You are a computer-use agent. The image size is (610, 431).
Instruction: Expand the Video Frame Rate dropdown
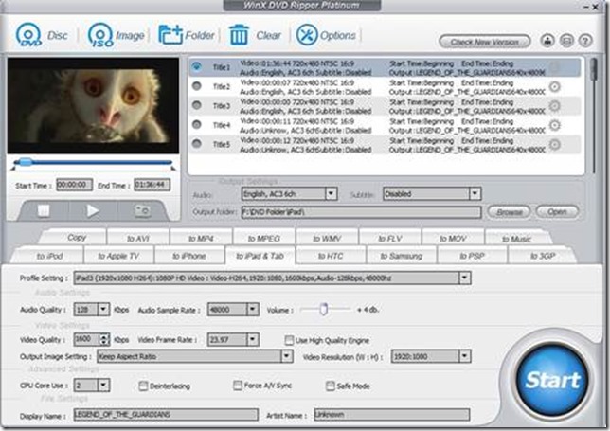click(252, 339)
